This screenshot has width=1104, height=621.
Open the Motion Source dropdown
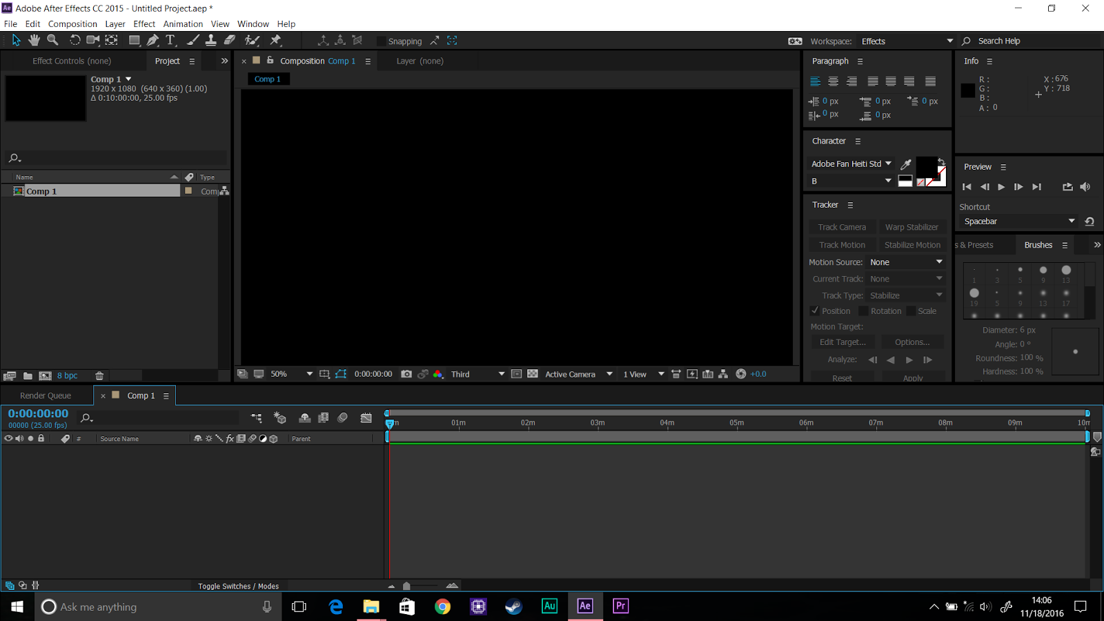(x=906, y=262)
